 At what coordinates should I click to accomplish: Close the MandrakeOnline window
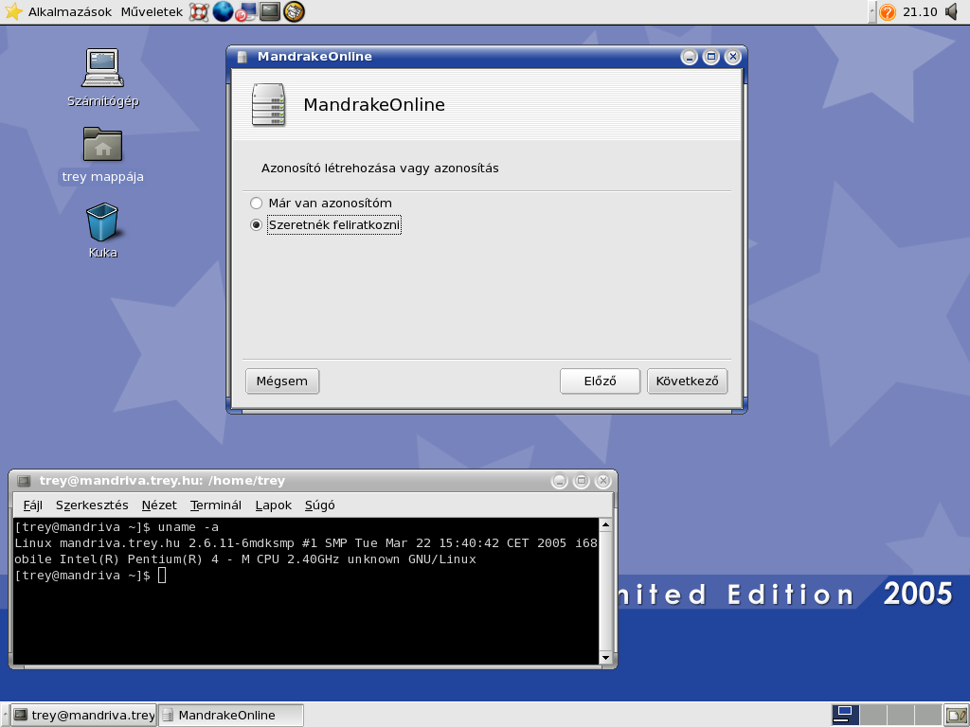pyautogui.click(x=733, y=57)
